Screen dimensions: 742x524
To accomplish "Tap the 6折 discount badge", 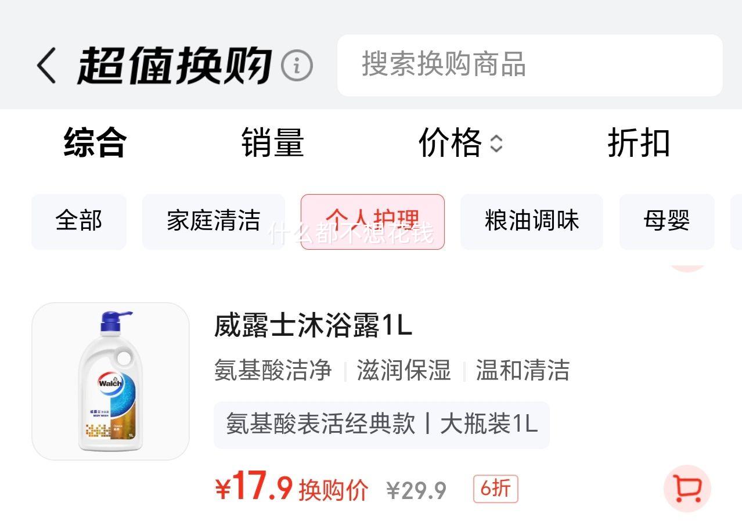I will click(x=495, y=489).
